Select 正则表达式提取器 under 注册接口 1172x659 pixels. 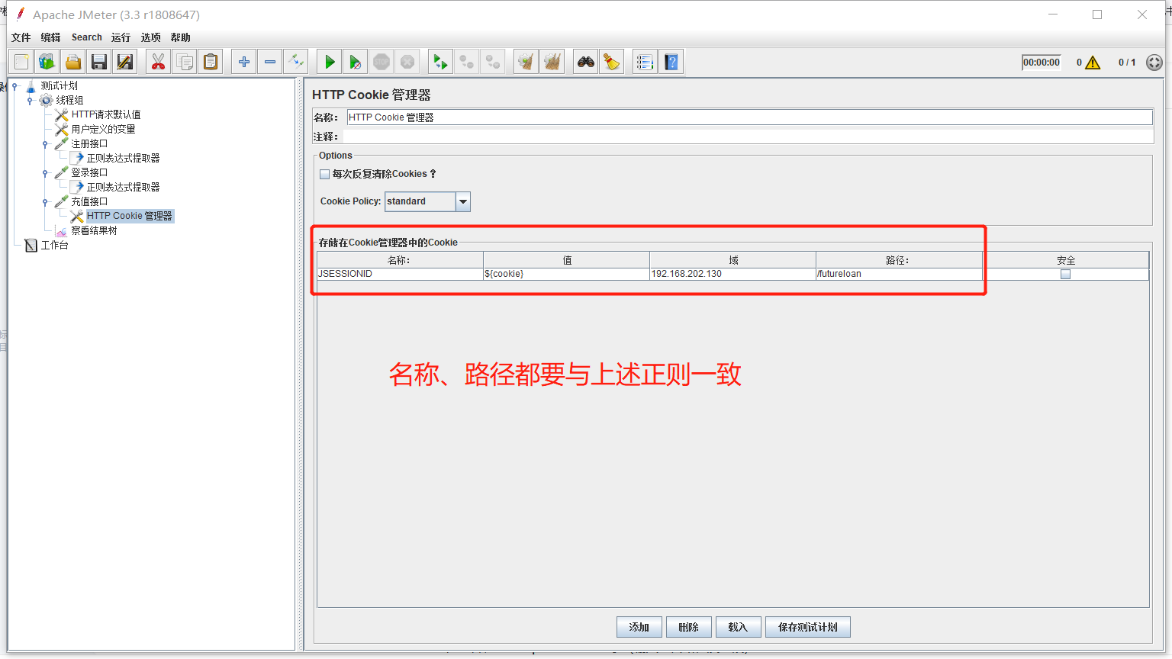(x=123, y=158)
